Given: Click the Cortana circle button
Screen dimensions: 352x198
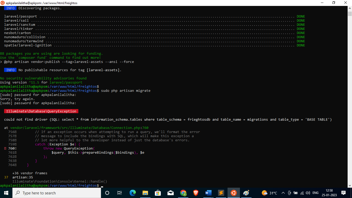Looking at the screenshot, I should pyautogui.click(x=107, y=193).
